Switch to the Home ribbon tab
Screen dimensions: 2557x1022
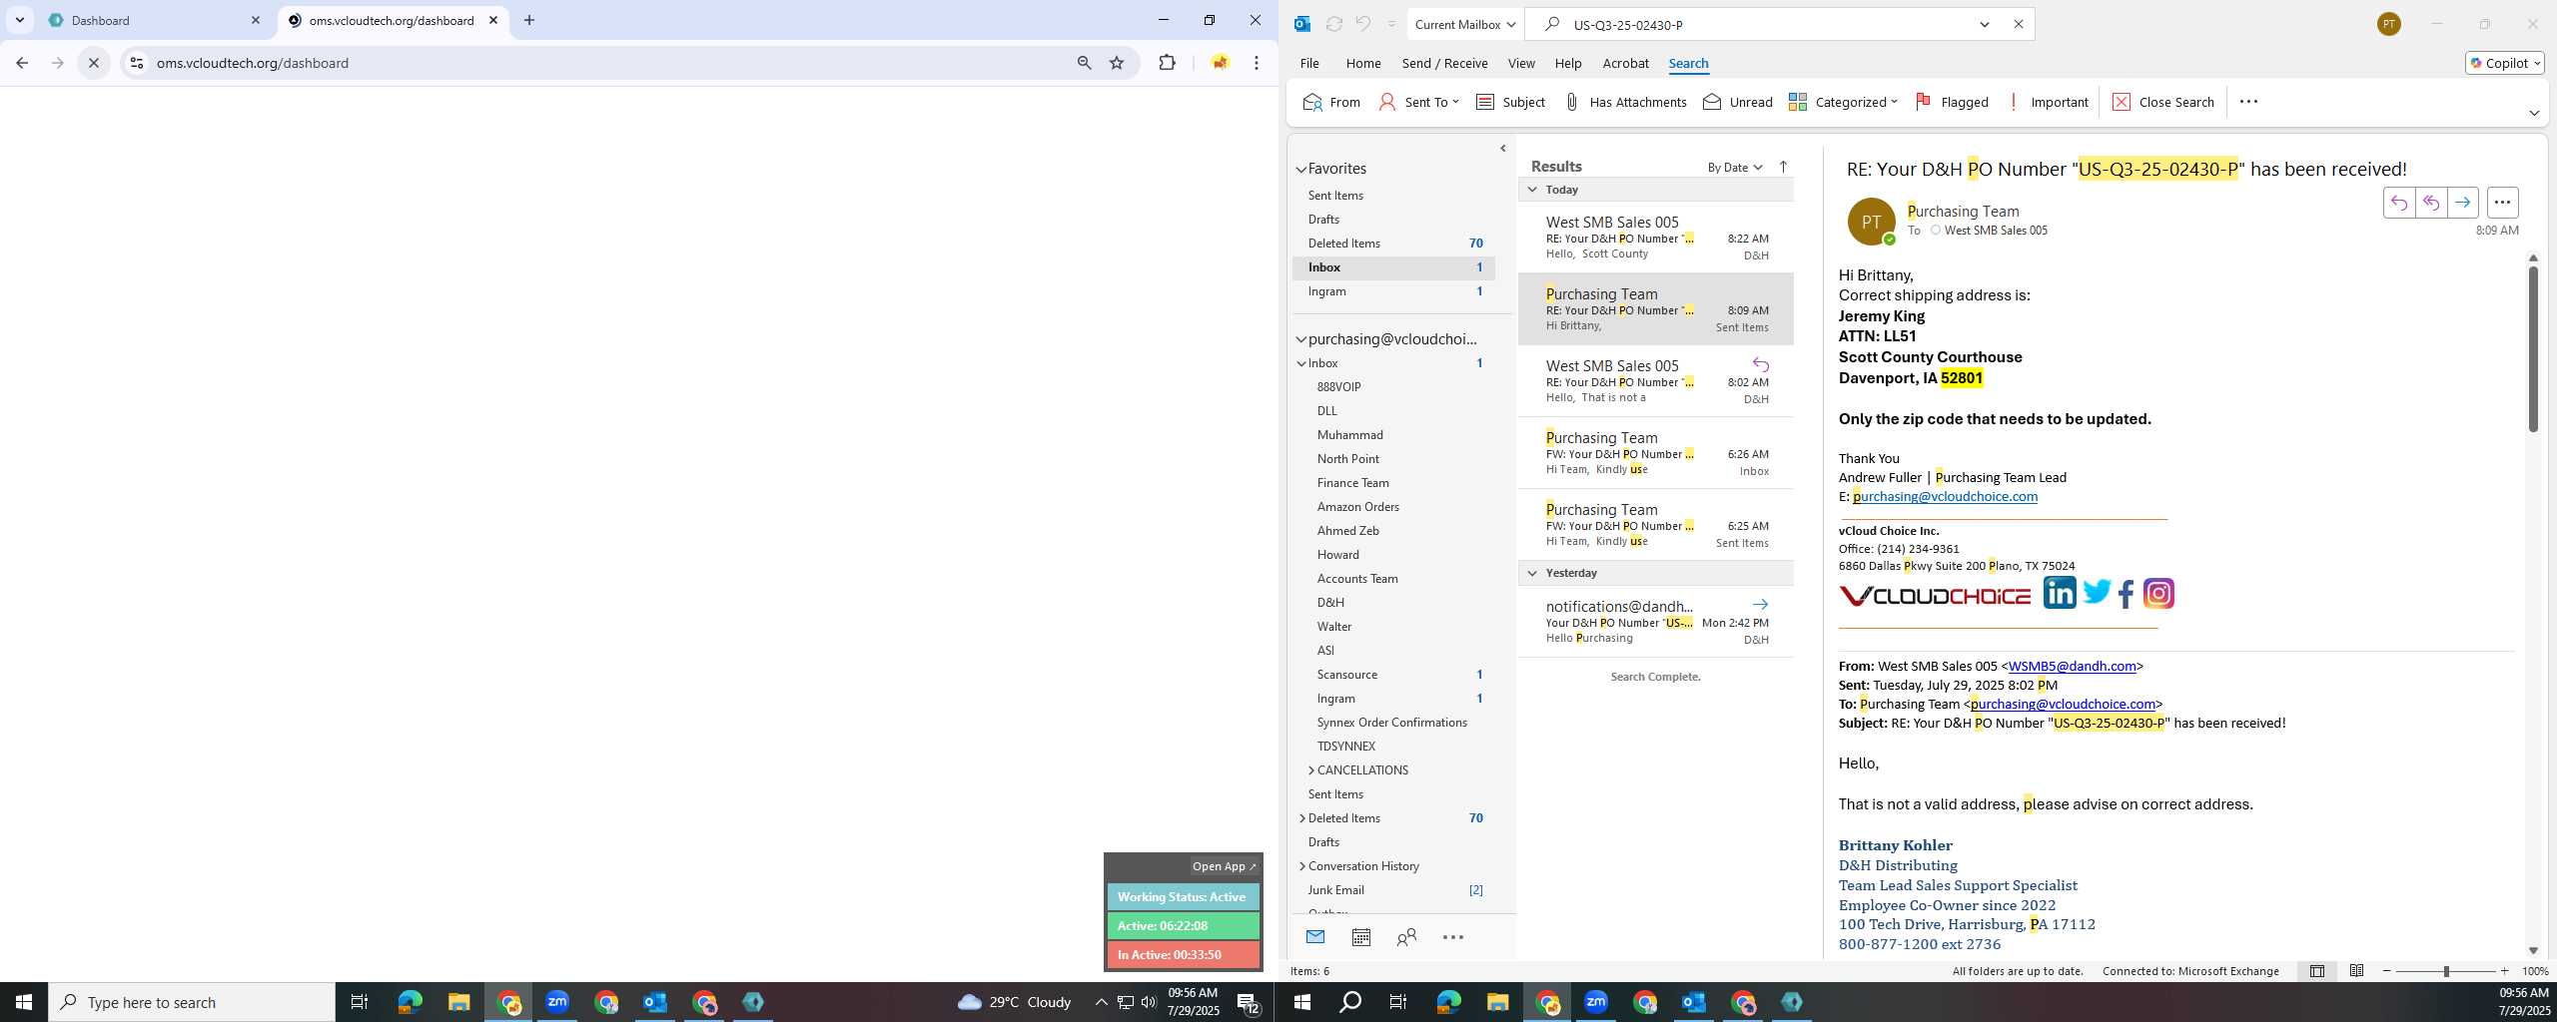pos(1363,63)
